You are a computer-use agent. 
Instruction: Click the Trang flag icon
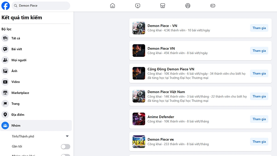pos(5,104)
